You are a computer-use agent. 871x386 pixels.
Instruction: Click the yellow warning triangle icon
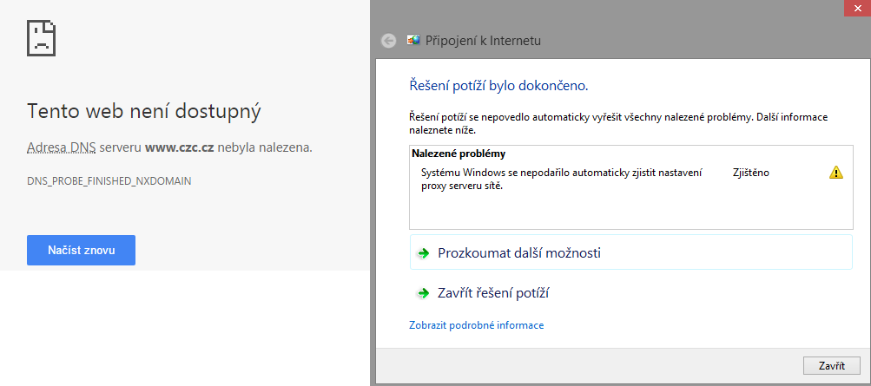pyautogui.click(x=836, y=173)
